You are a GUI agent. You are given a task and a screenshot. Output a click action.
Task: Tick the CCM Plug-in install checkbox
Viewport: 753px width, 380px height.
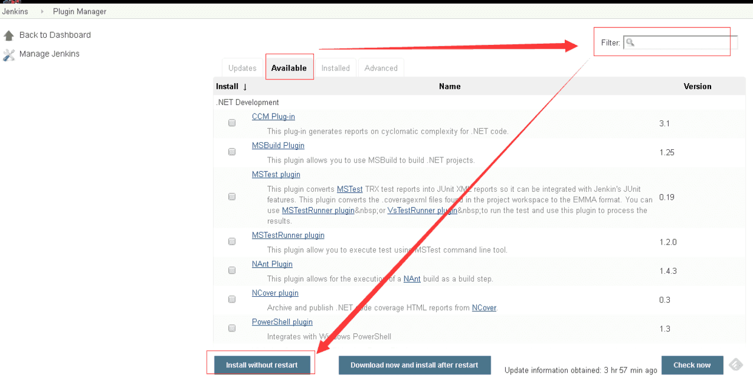[232, 123]
